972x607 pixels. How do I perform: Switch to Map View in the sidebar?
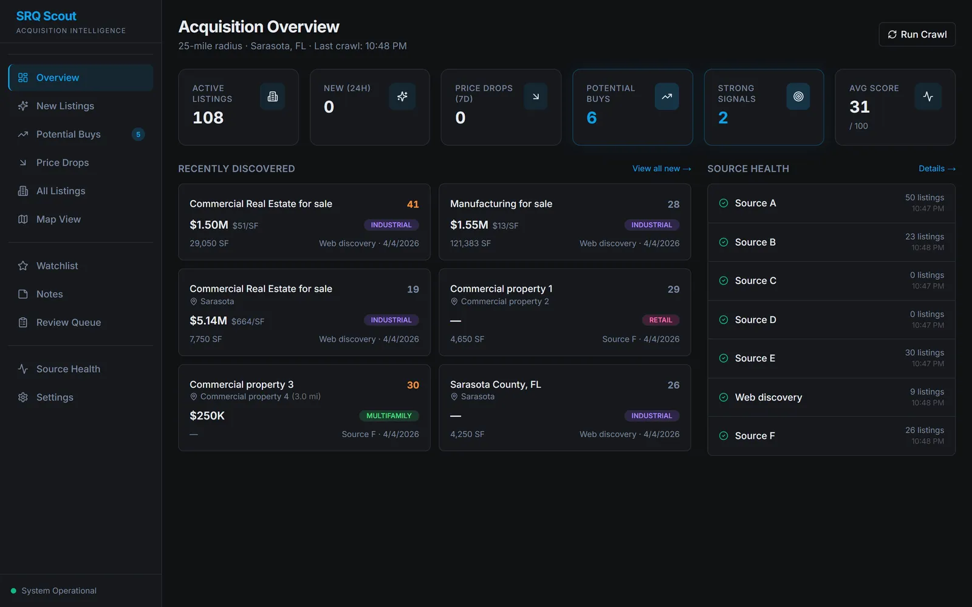coord(81,219)
